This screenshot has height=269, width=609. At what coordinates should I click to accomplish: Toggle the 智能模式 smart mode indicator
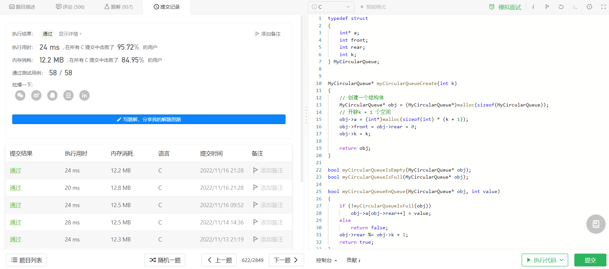[373, 7]
